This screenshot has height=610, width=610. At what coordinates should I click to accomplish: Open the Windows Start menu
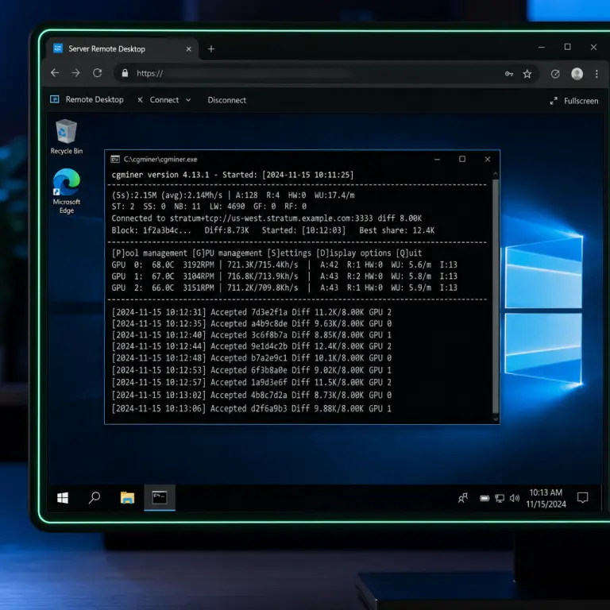tap(63, 497)
